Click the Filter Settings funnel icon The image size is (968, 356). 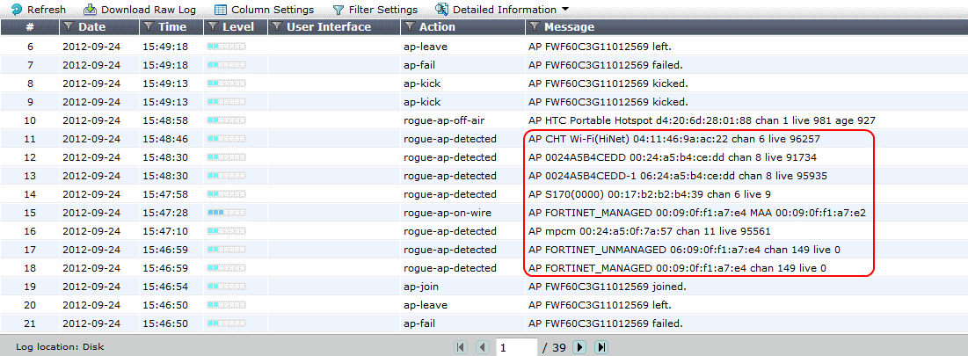(x=338, y=10)
